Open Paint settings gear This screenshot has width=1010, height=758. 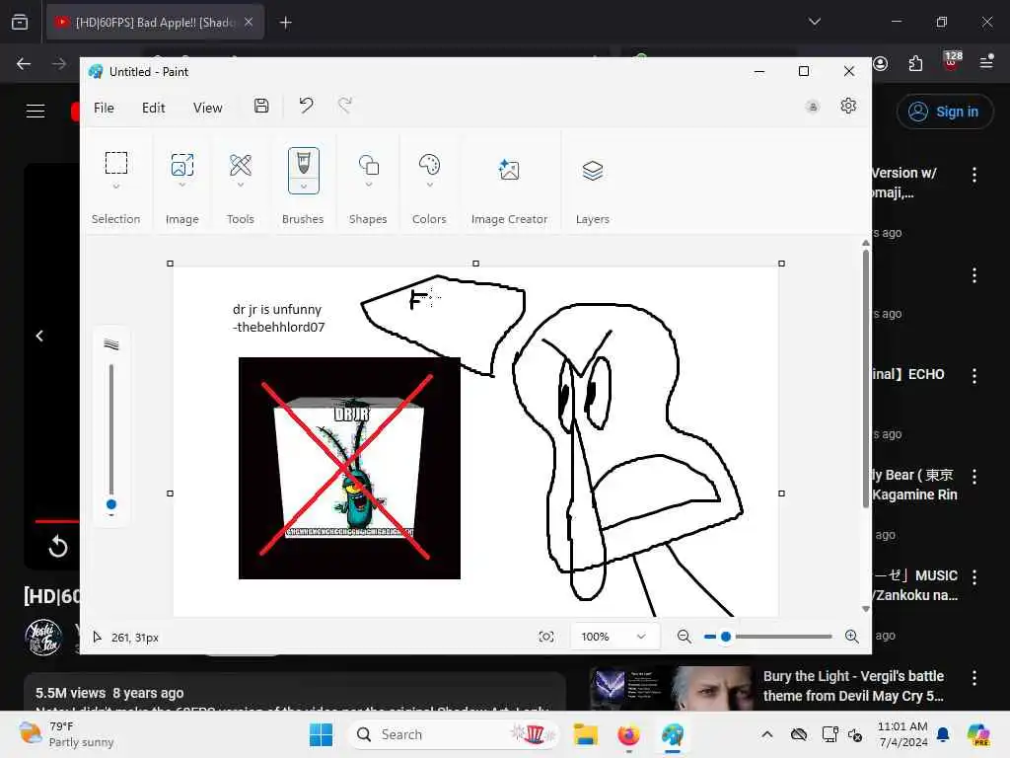[848, 106]
